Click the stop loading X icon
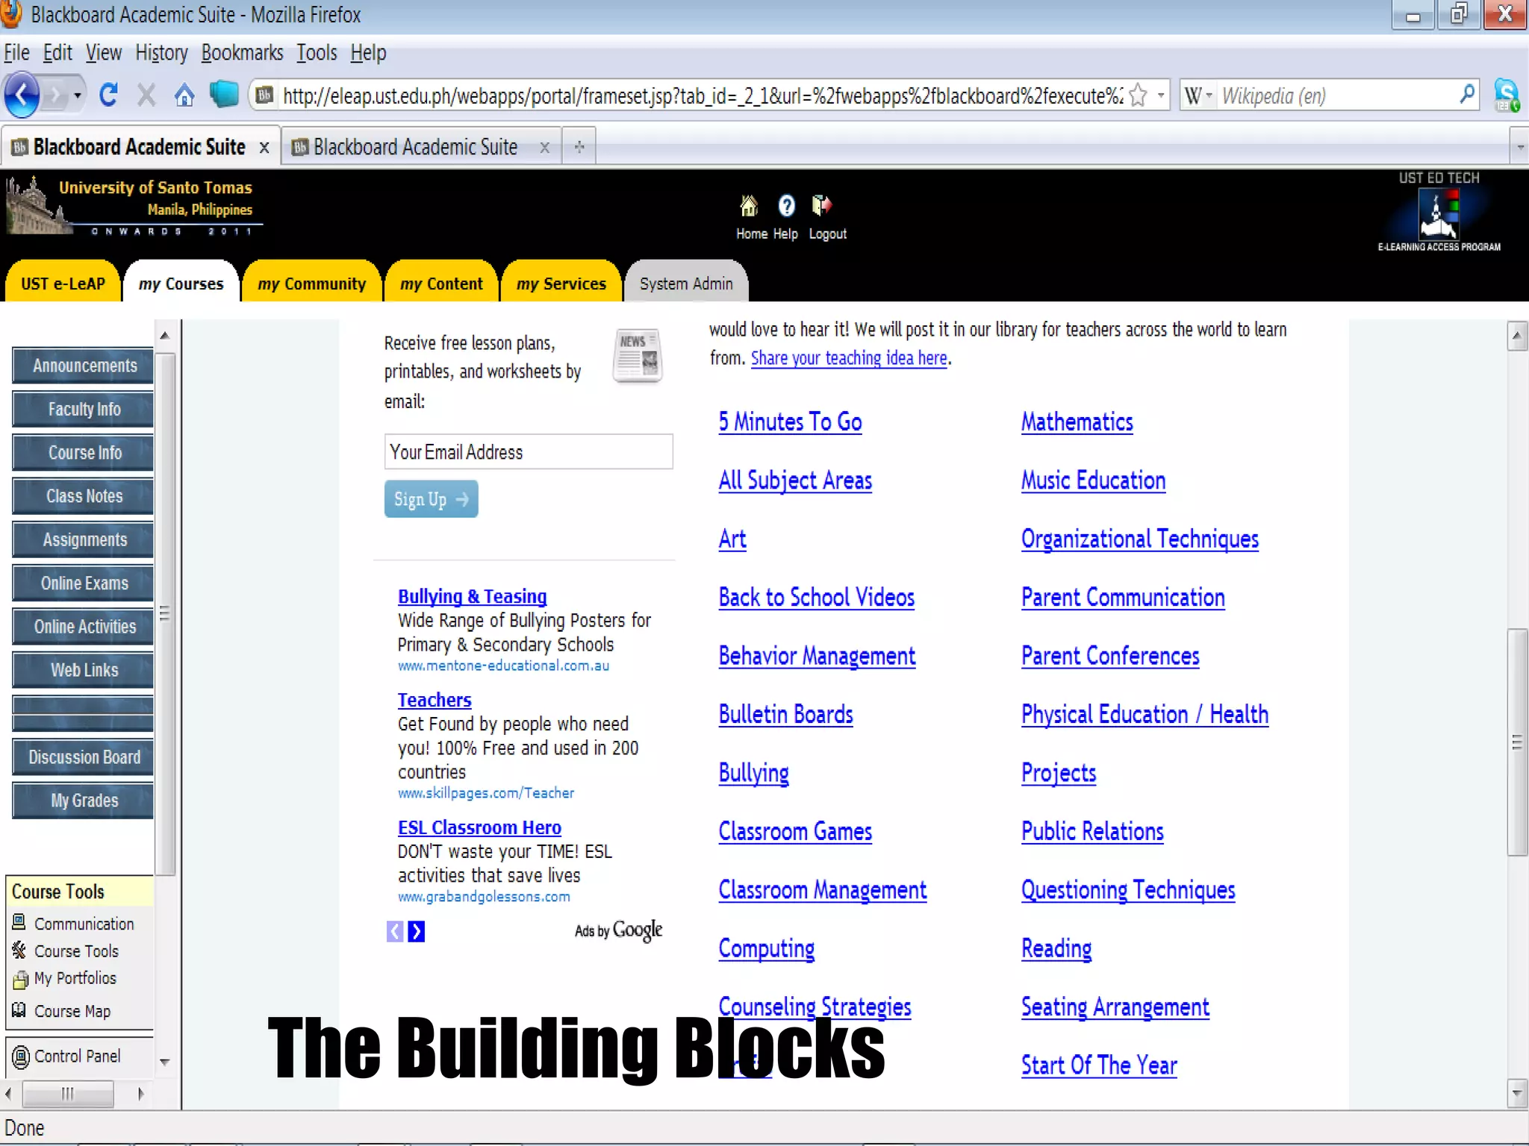1529x1146 pixels. click(146, 95)
